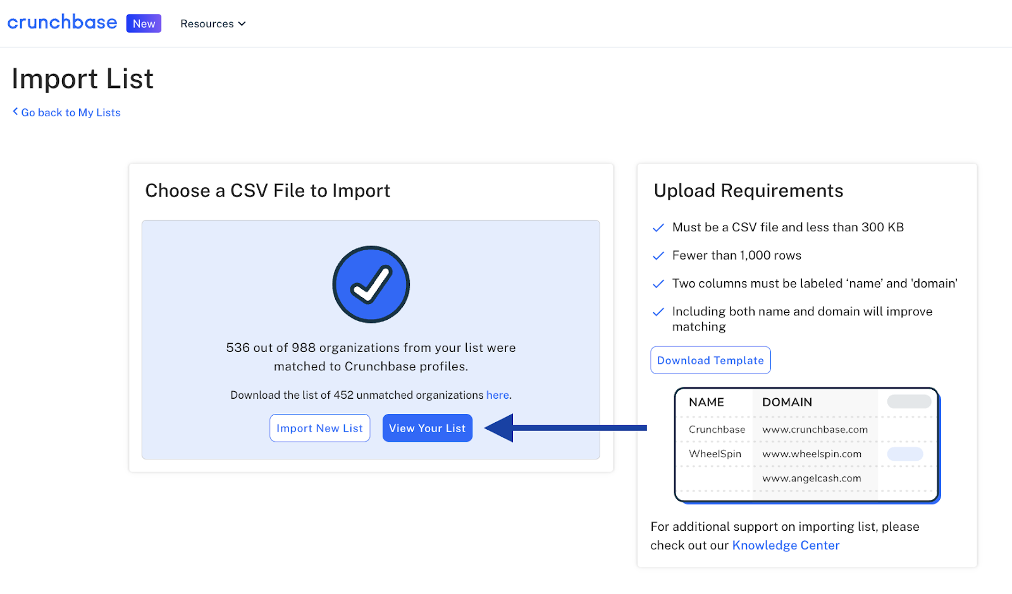The image size is (1012, 594).
Task: Click the 'Choose a CSV File to Import' heading
Action: (x=268, y=191)
